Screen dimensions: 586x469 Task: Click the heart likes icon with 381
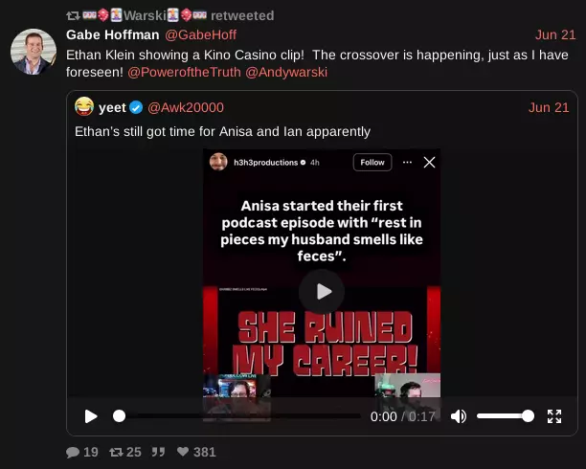183,452
